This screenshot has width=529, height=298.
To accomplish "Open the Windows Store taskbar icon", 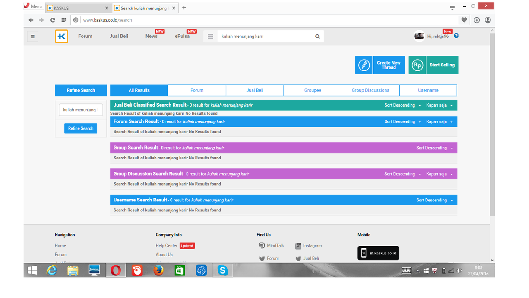I will [180, 271].
